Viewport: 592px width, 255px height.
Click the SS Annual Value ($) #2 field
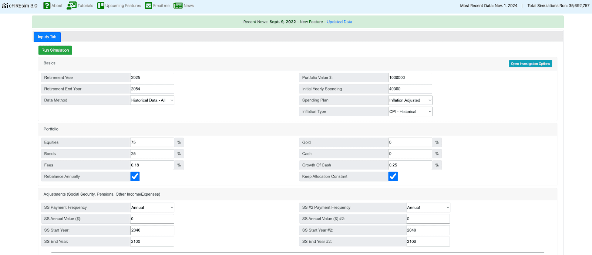428,219
